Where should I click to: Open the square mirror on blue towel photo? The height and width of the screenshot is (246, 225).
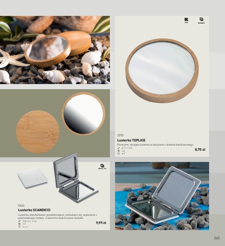tap(162, 196)
